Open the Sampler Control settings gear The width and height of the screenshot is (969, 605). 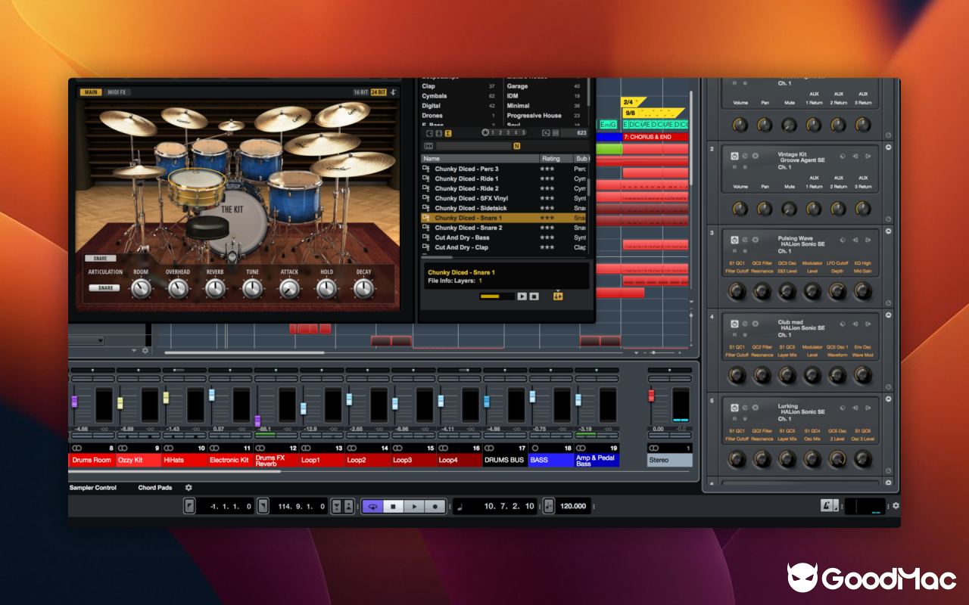[188, 488]
